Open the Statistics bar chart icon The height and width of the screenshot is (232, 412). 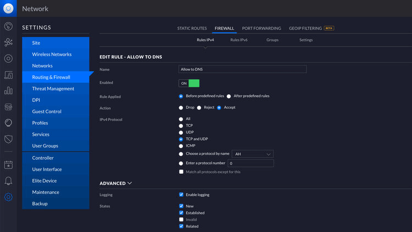8,91
